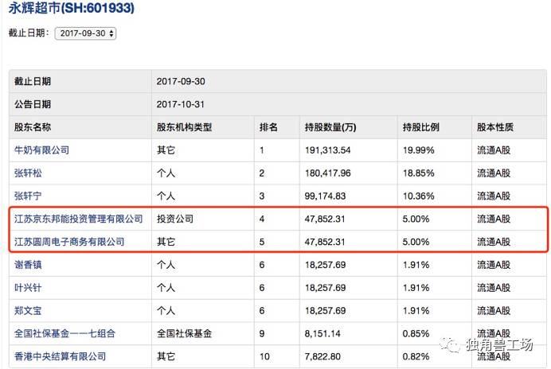Select holding amount 180,417.96
The width and height of the screenshot is (551, 369).
click(327, 173)
